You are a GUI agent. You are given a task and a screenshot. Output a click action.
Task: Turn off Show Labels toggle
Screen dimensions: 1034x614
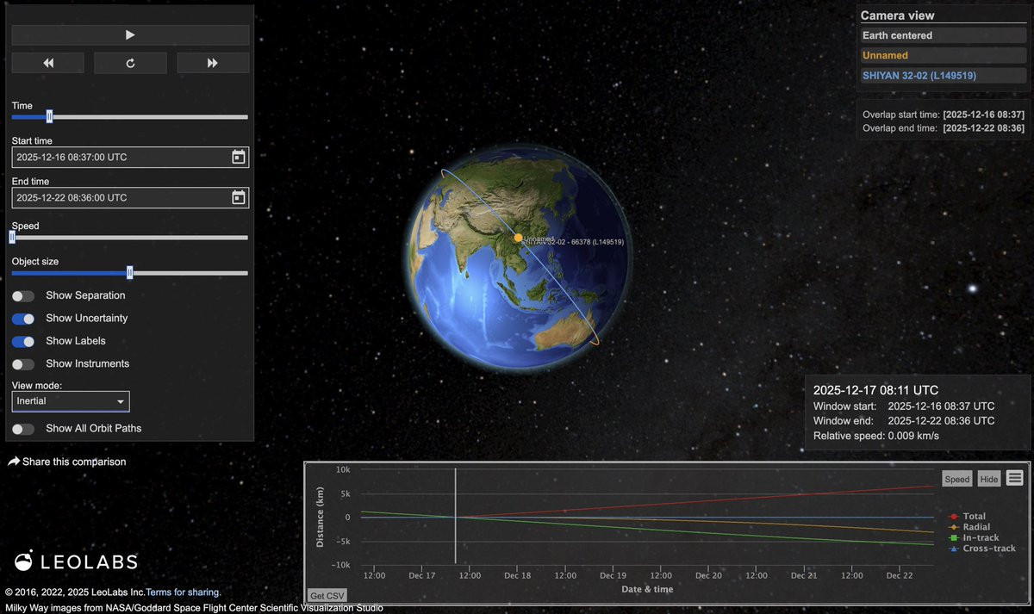(x=23, y=341)
